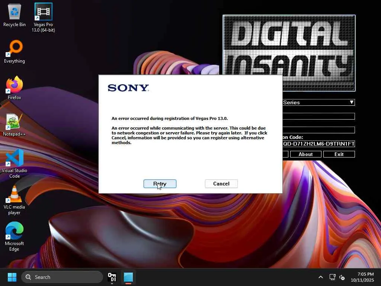Open the network status tray icon
This screenshot has height=286, width=381.
point(332,277)
